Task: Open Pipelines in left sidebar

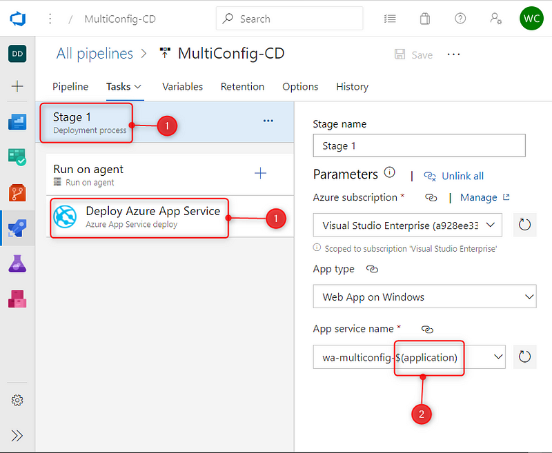Action: pos(17,228)
